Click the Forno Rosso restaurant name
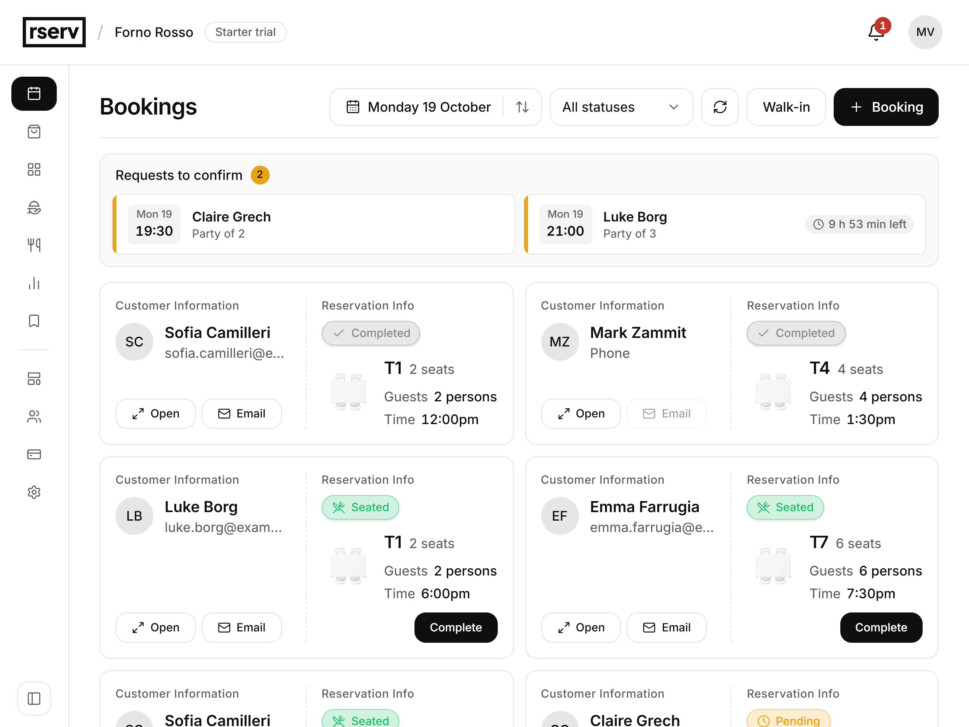Screen dimensions: 969x727 coord(154,32)
